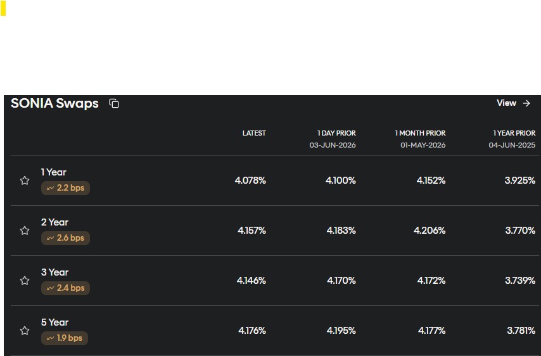
Task: Click the 1.9 bps change badge
Action: click(x=65, y=338)
